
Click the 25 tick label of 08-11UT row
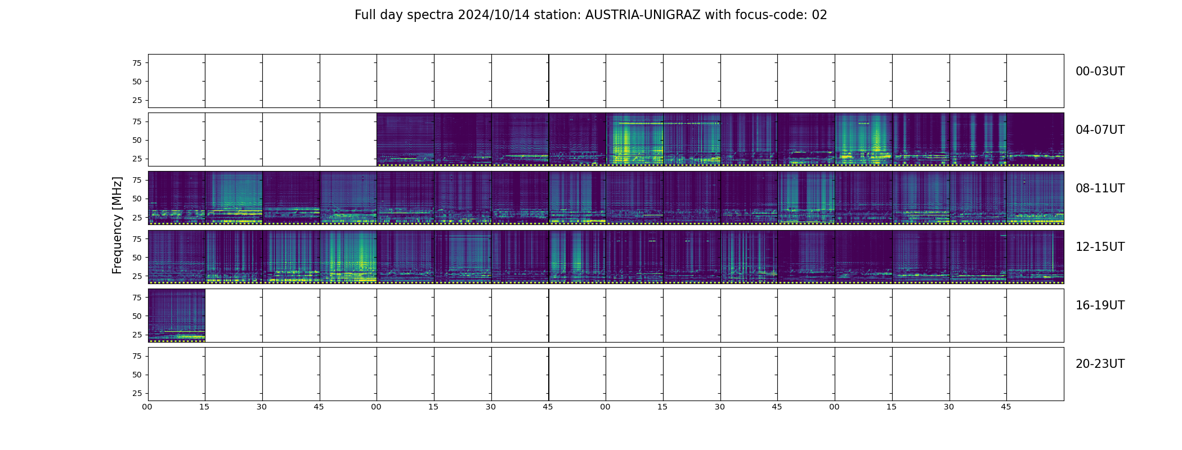(137, 217)
